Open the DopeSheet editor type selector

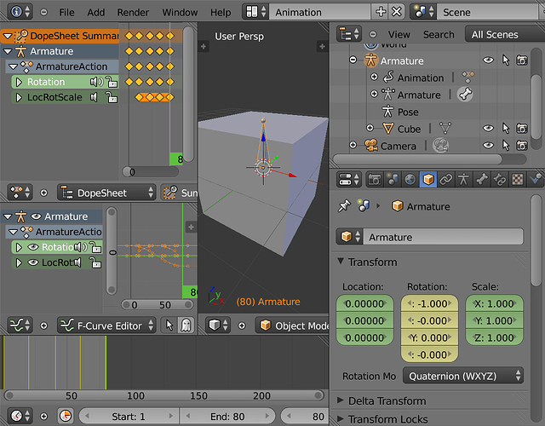(20, 193)
